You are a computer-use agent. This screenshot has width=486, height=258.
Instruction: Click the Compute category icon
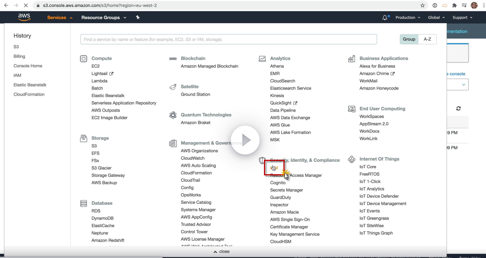(x=83, y=59)
